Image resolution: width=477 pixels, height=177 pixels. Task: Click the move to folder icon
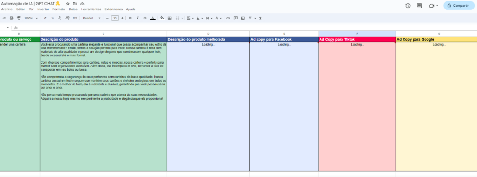(75, 4)
